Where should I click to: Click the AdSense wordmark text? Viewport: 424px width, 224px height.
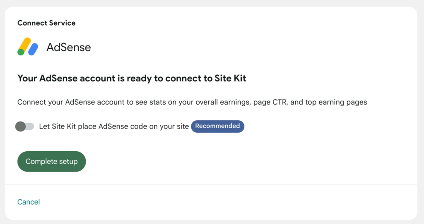pyautogui.click(x=68, y=47)
